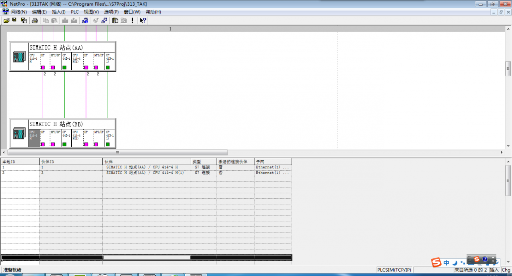Click the Download to station toolbar icon
This screenshot has width=512, height=276.
[x=65, y=20]
